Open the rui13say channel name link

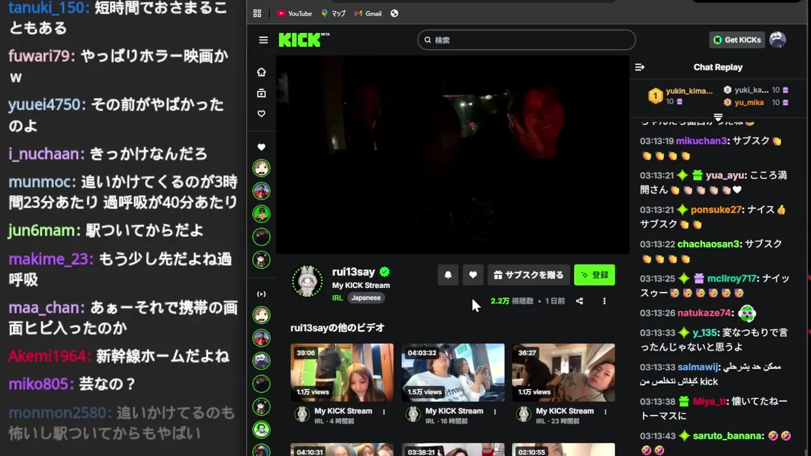pos(354,272)
